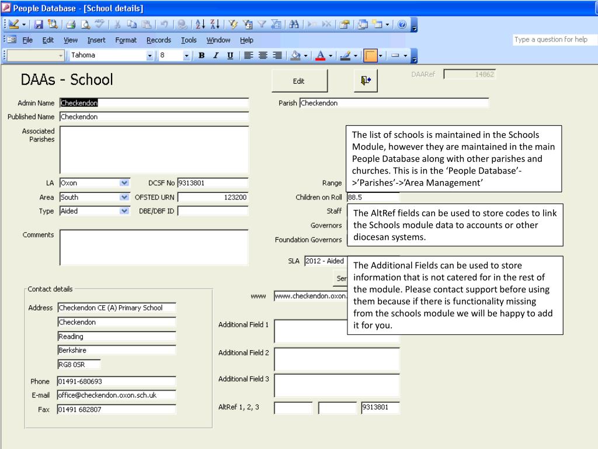
Task: Click the Find binoculars icon
Action: (294, 25)
